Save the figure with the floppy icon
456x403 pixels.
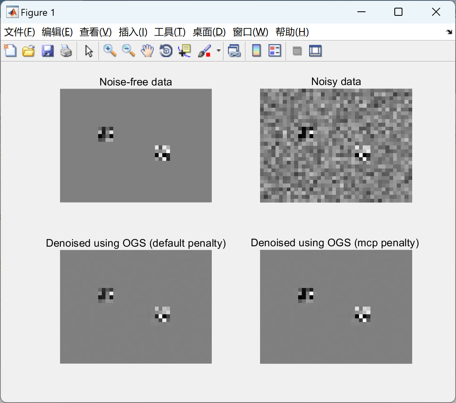click(47, 51)
